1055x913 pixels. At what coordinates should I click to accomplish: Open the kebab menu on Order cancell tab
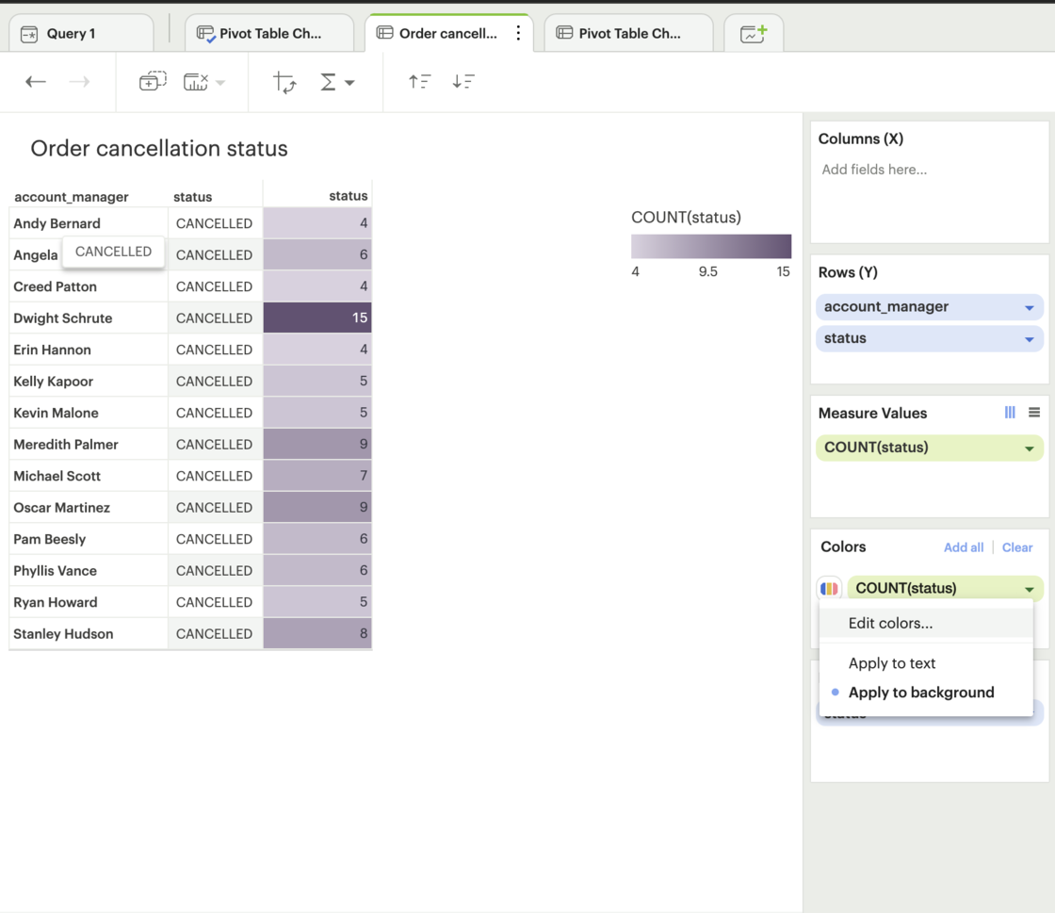518,32
